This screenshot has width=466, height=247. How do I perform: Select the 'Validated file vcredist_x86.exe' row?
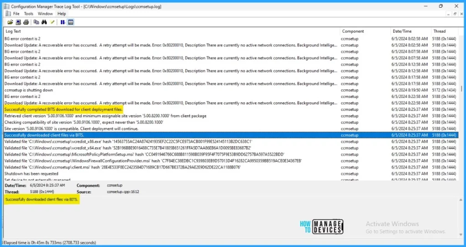(x=231, y=142)
